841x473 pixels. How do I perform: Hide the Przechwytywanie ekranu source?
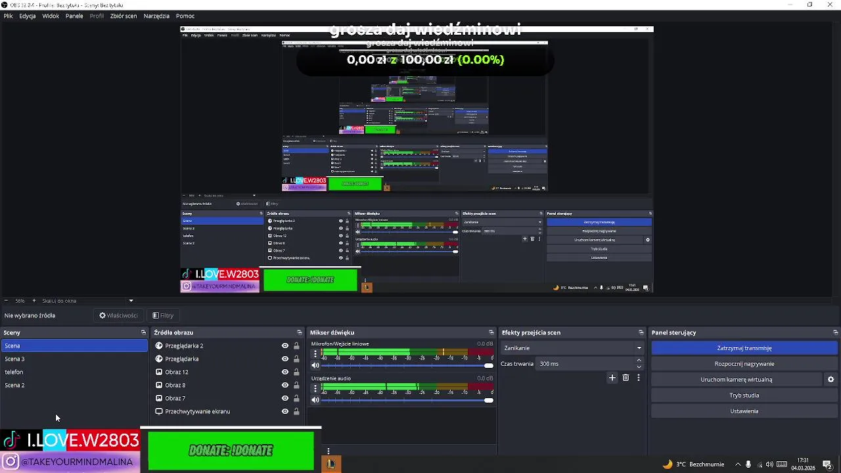click(285, 411)
